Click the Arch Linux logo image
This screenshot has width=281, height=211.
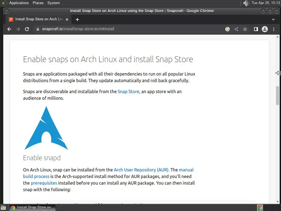tap(46, 128)
